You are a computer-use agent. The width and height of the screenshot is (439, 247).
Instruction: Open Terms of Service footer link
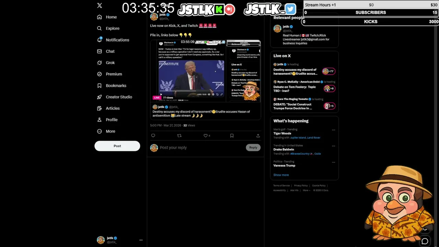tap(282, 186)
